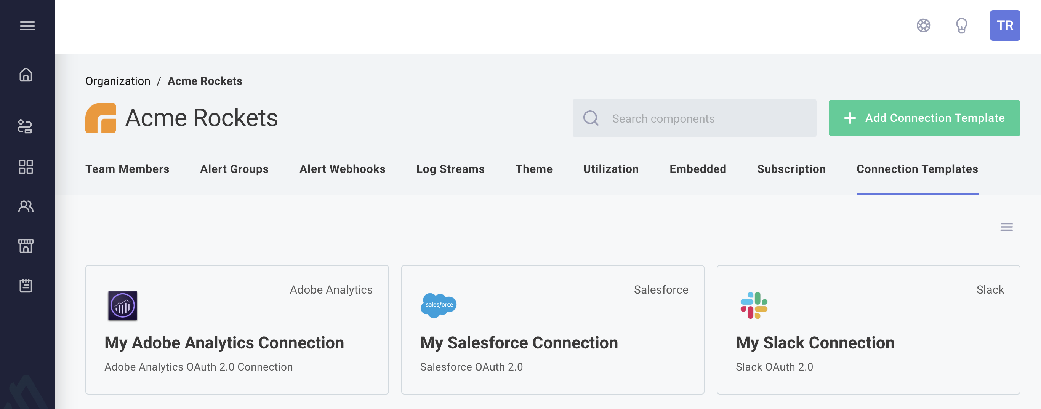Open the help lifebuoy icon
Screen dimensions: 1041x409
[x=923, y=26]
